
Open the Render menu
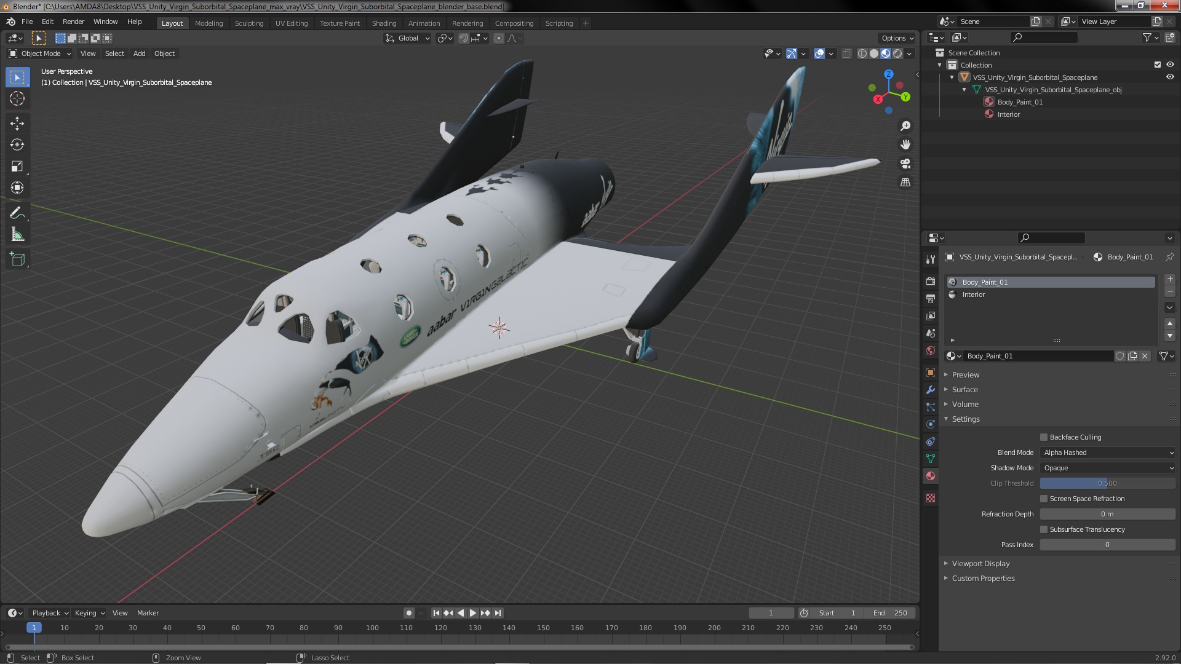point(73,22)
